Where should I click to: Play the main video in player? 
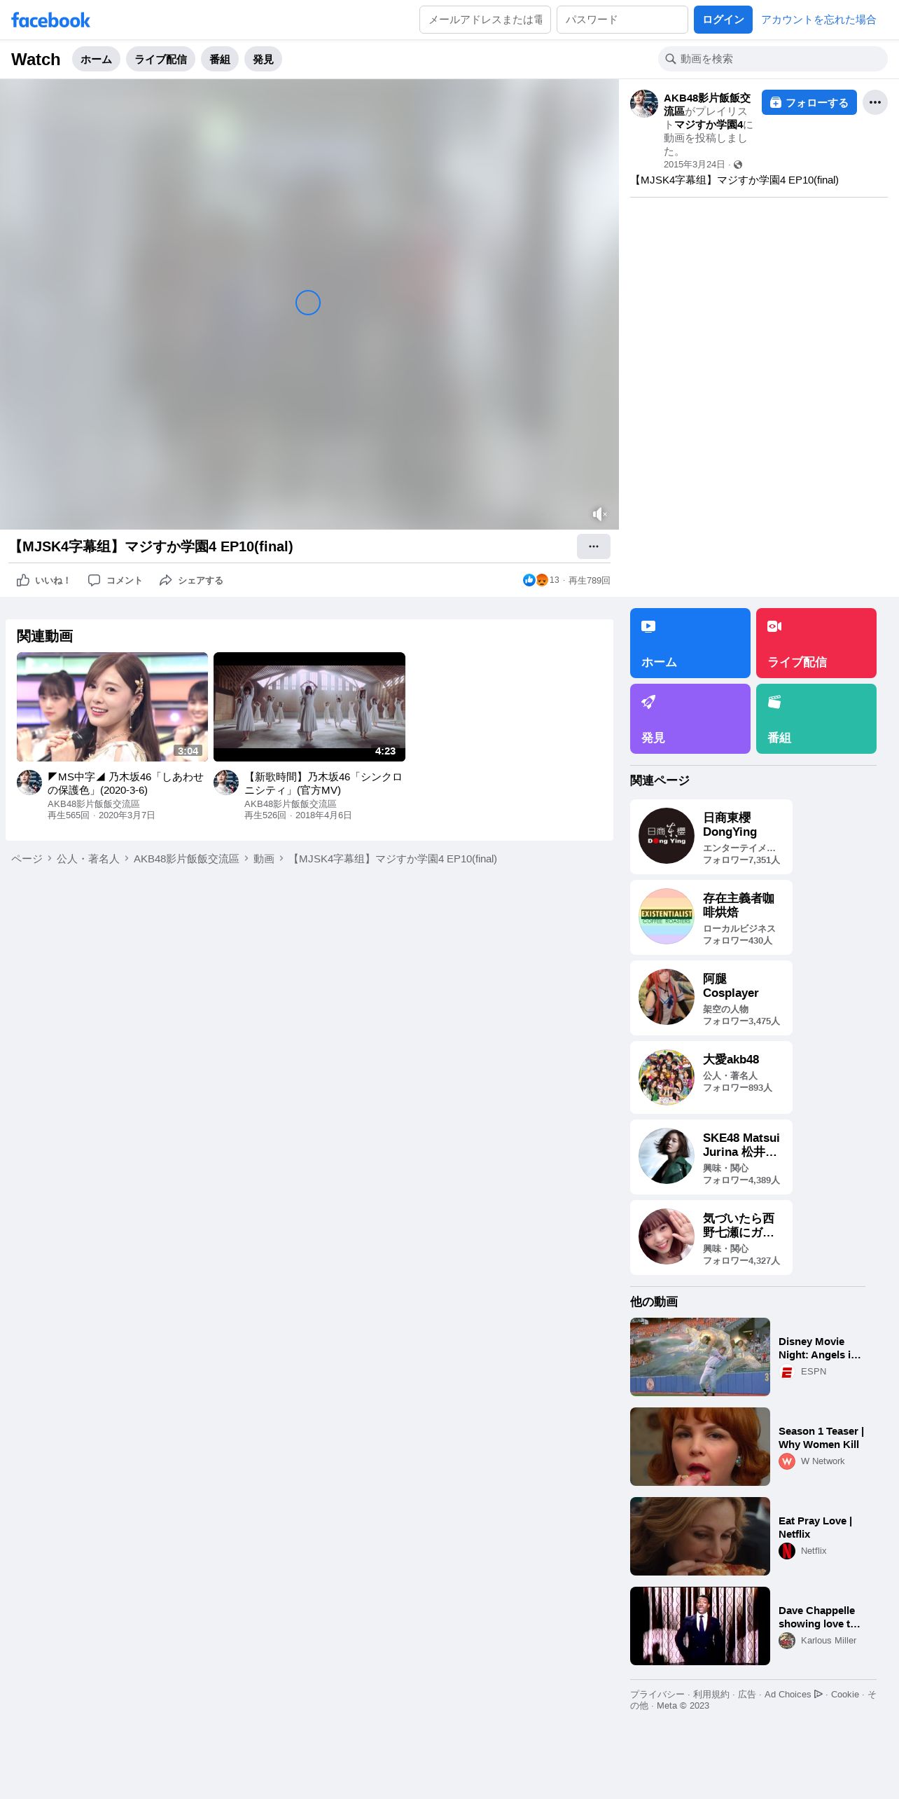tap(308, 303)
